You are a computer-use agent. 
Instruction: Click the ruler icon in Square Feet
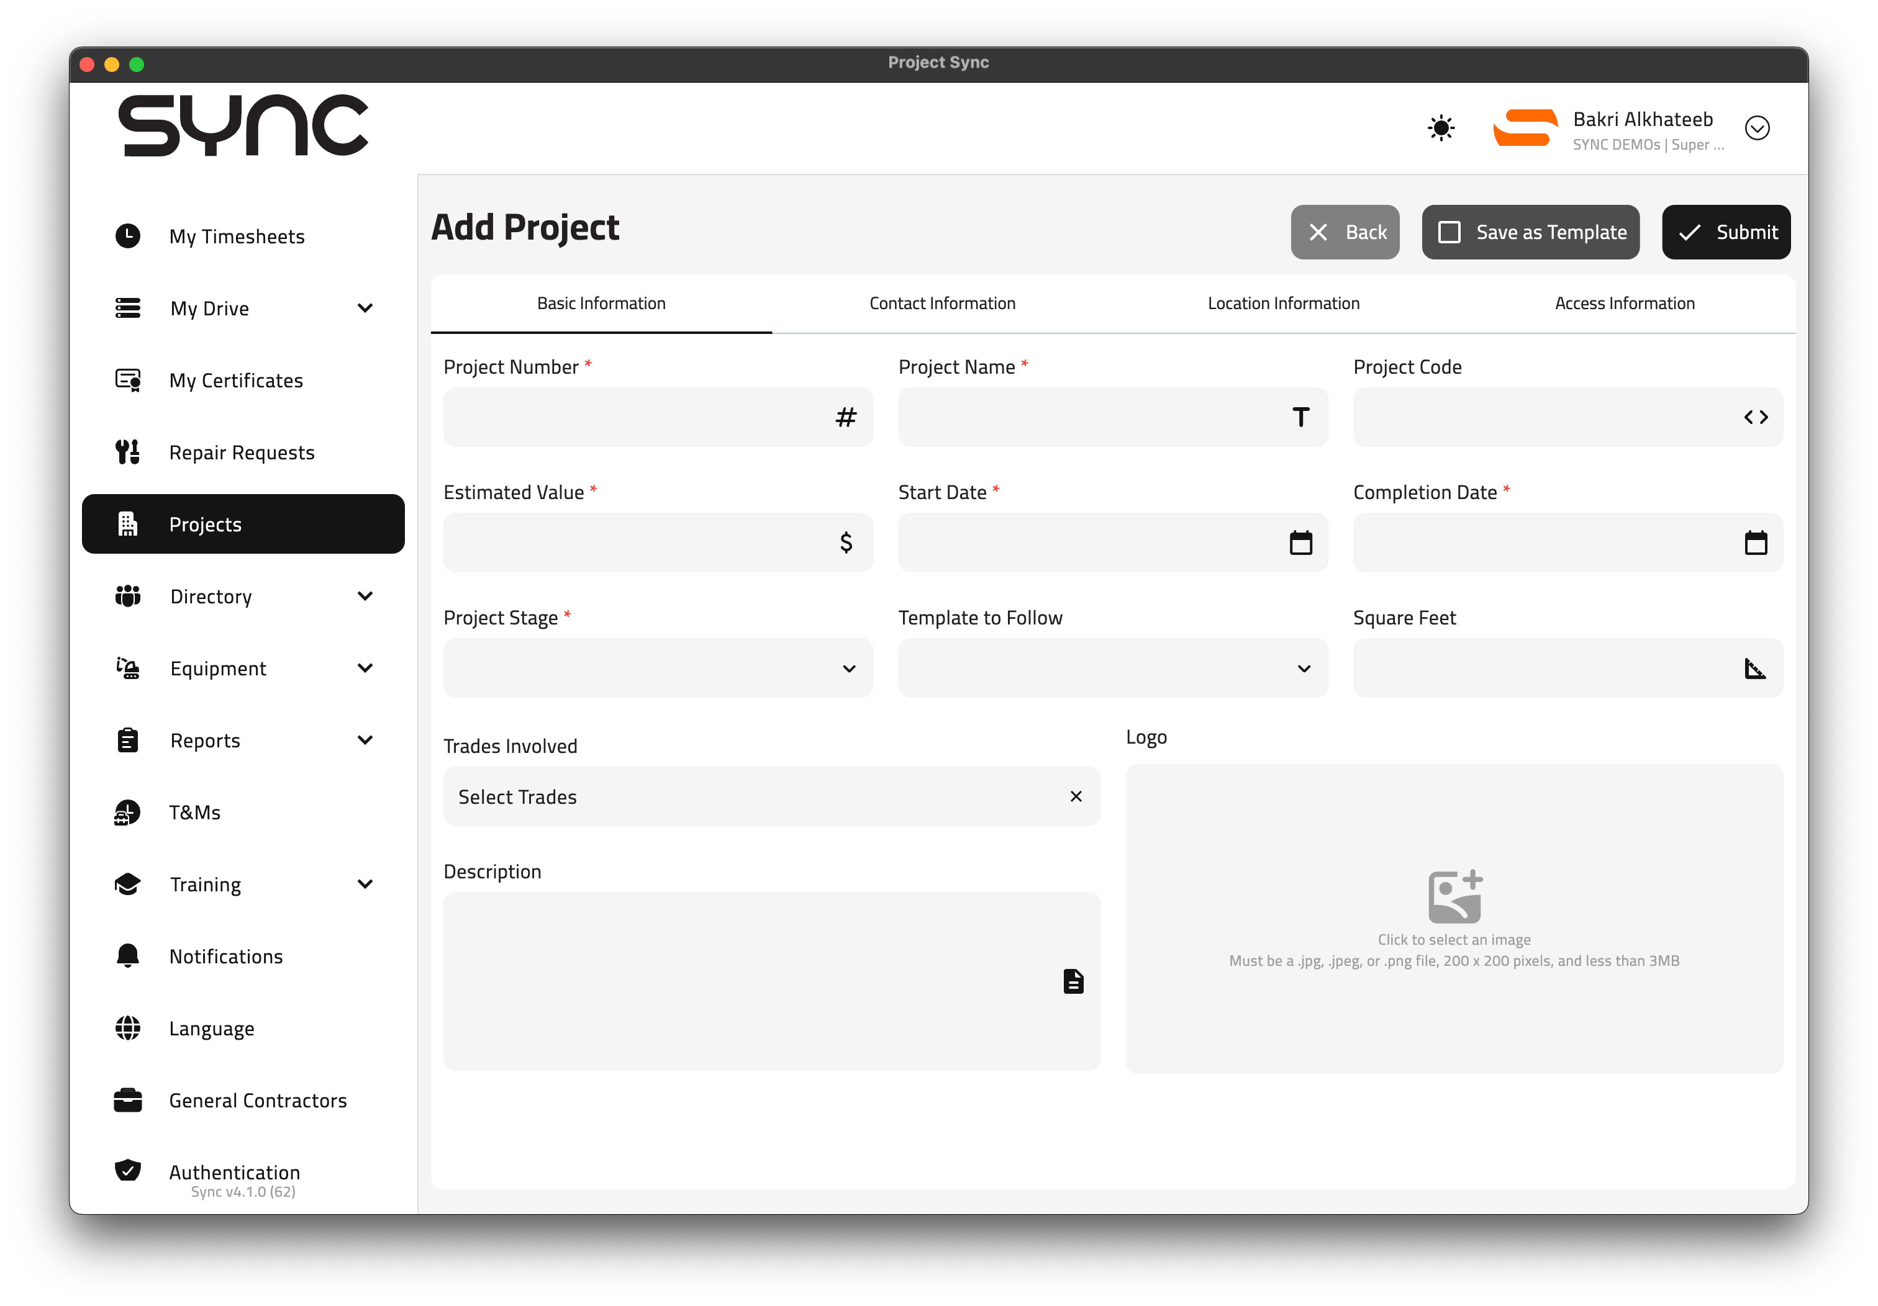point(1755,668)
